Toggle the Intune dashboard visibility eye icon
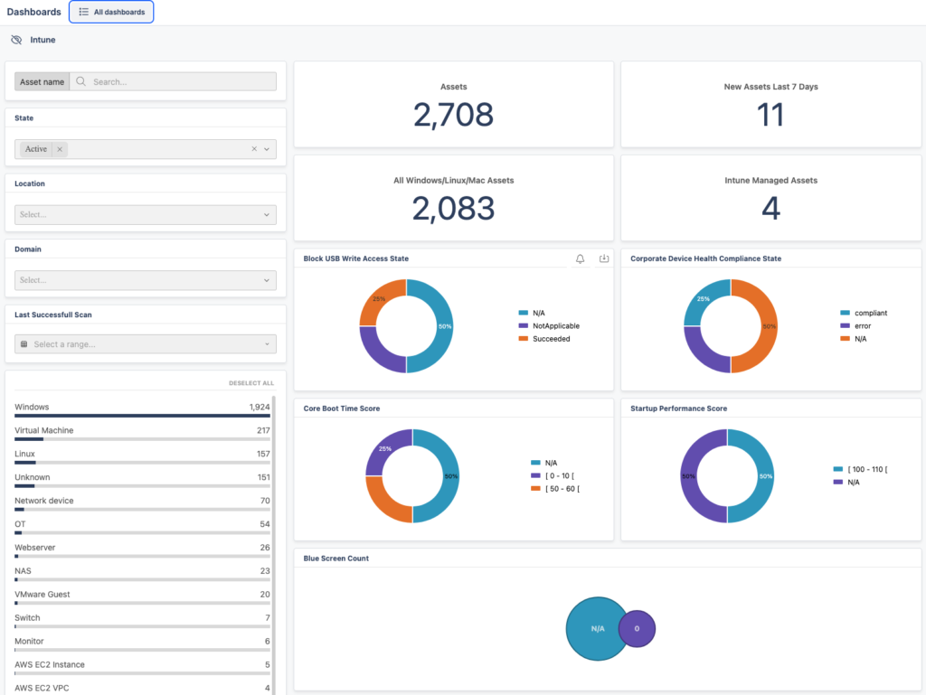The height and width of the screenshot is (695, 926). click(16, 40)
